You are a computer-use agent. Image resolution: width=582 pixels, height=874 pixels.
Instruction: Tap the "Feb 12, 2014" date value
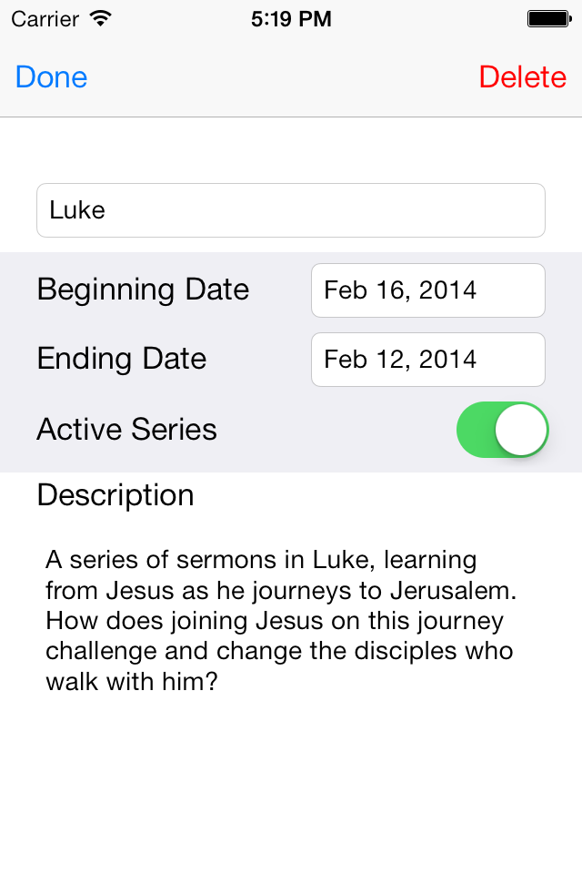click(400, 360)
